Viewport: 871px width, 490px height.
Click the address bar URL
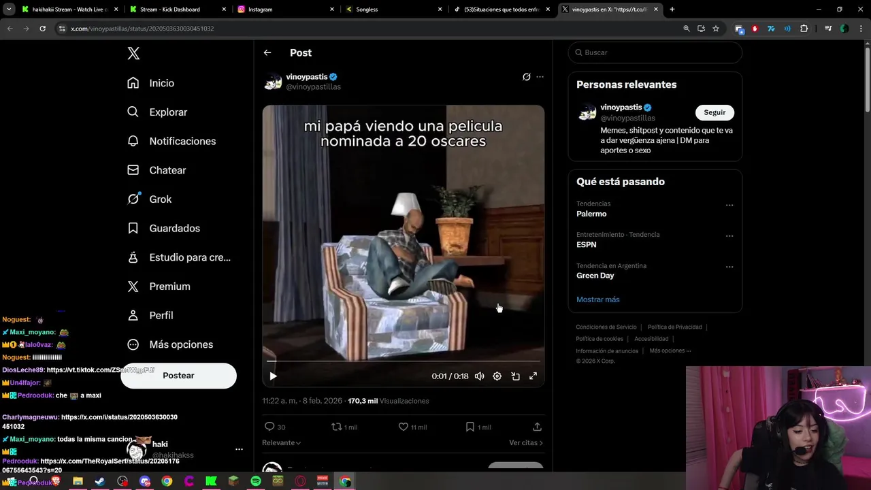(x=142, y=29)
